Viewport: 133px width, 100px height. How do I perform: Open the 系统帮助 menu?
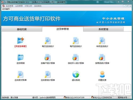tap(38, 6)
